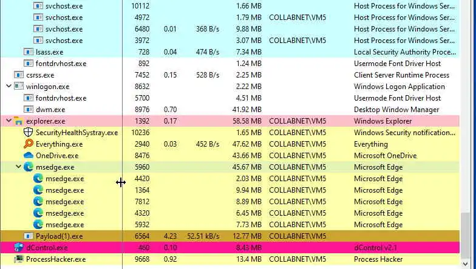Click the winlogon.exe process icon
The image size is (476, 269).
pos(18,86)
